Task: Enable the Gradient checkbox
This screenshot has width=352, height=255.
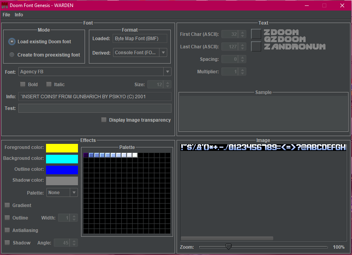Action: pos(7,205)
